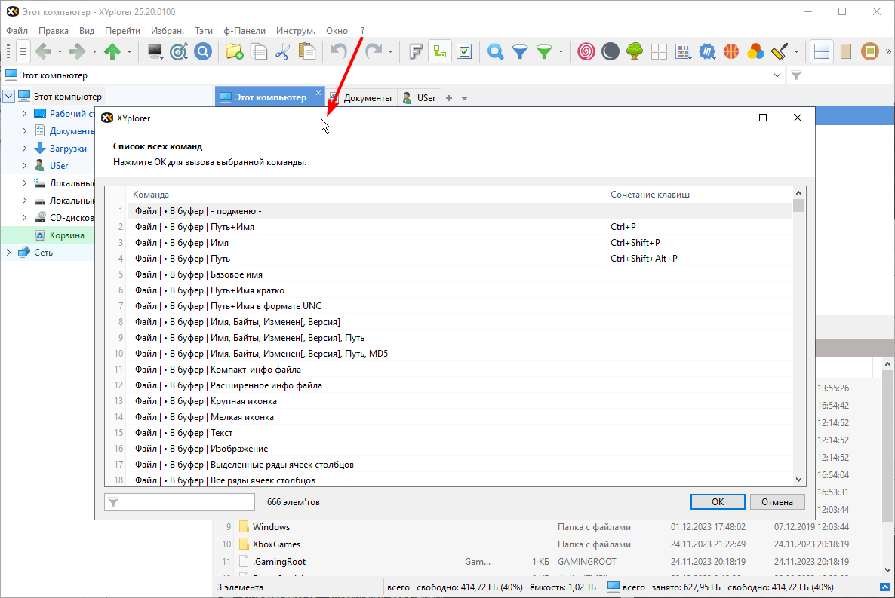Click the beige panel icon in toolbar
Screen dimensions: 895x598
846,51
